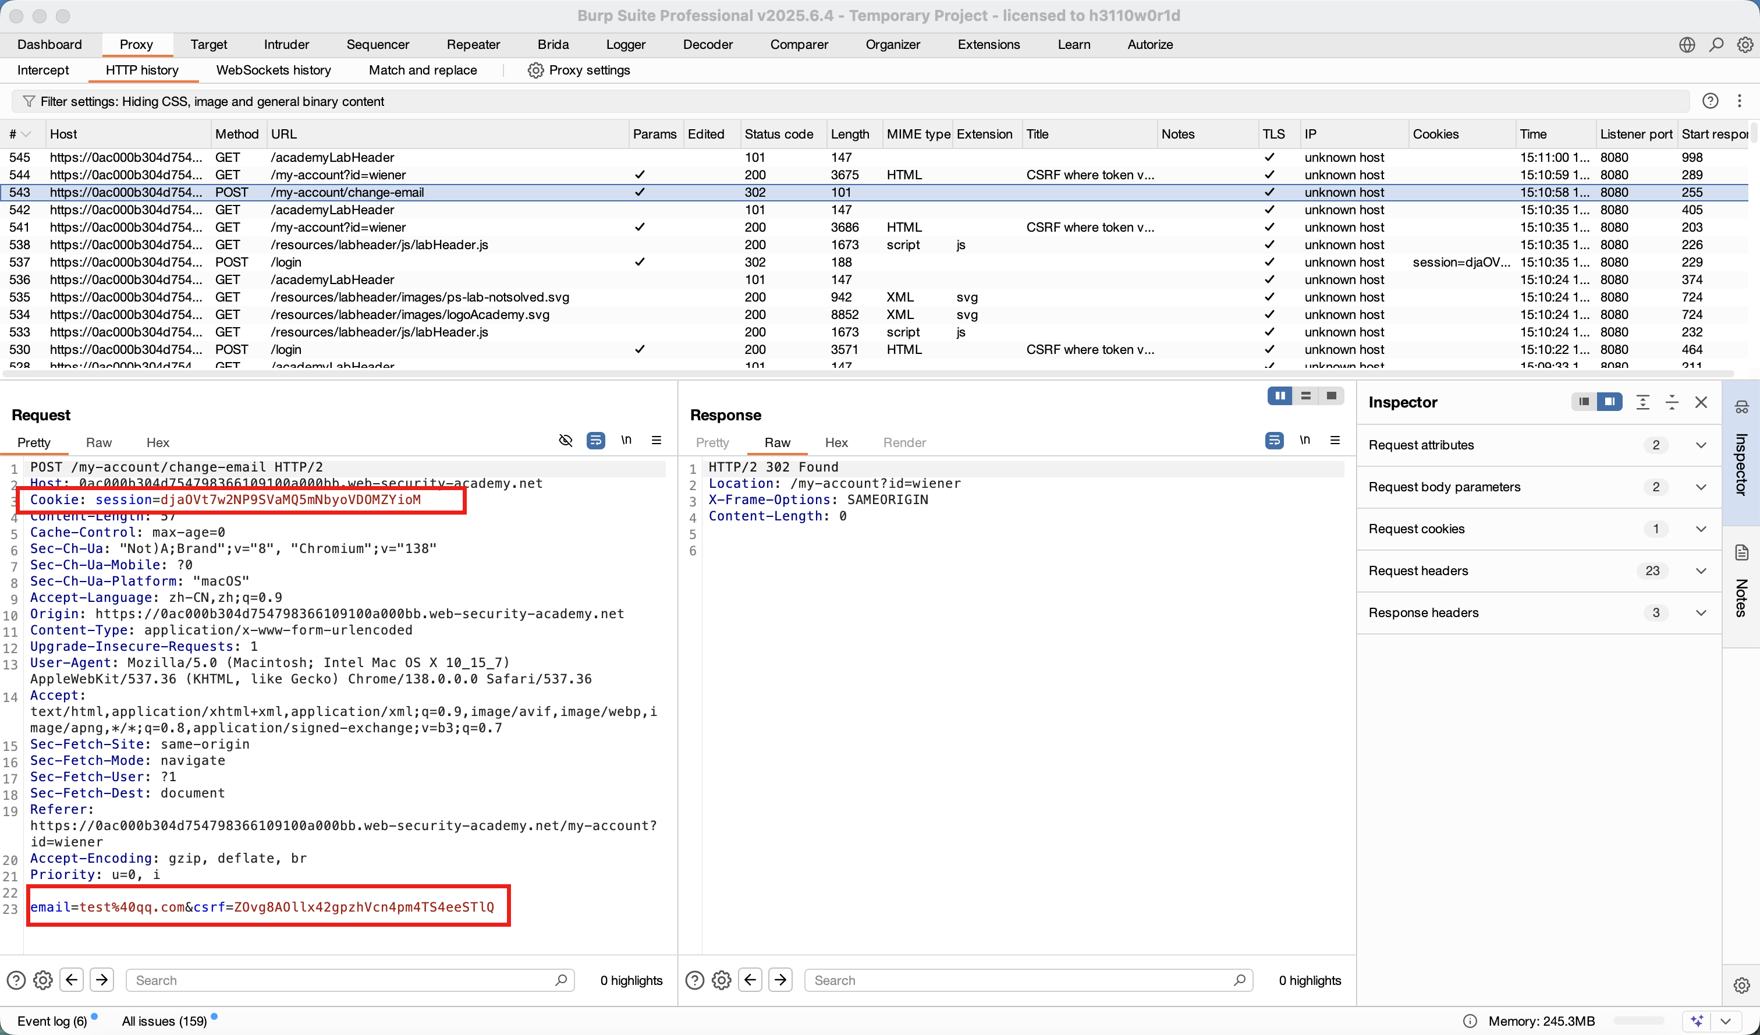The width and height of the screenshot is (1760, 1035).
Task: Open the Repeater tab
Action: (x=473, y=45)
